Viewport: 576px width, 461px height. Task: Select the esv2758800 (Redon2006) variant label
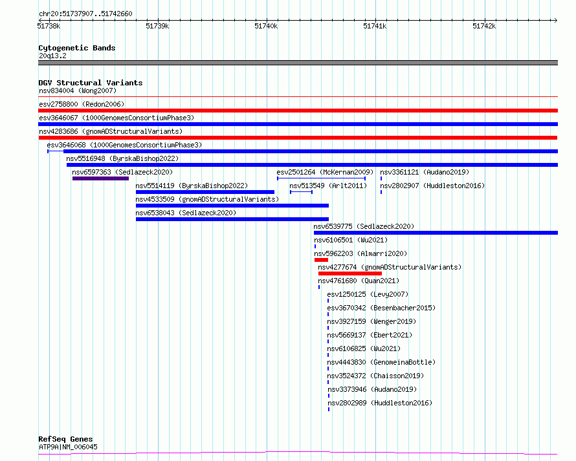tap(82, 104)
